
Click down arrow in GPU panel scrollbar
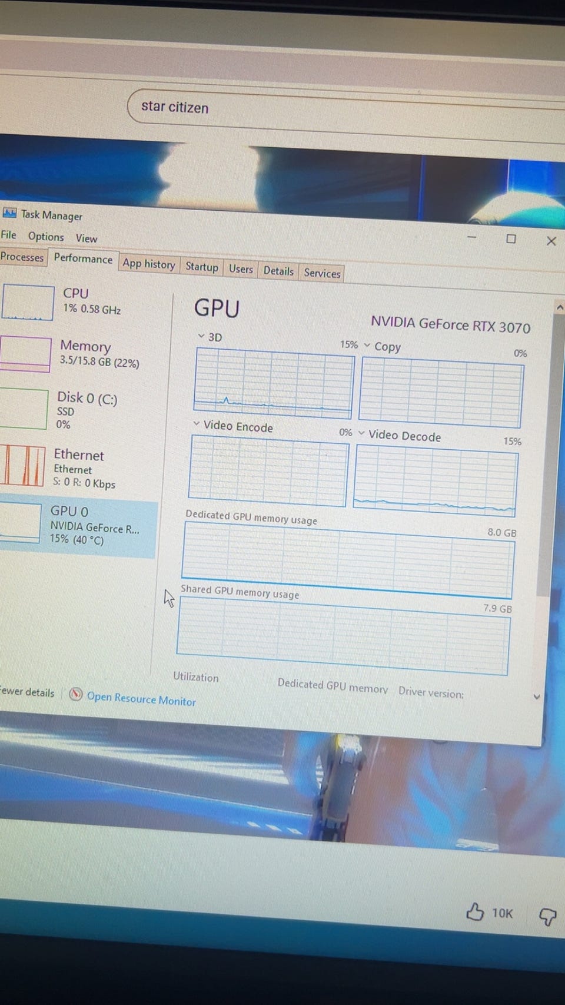pos(536,696)
